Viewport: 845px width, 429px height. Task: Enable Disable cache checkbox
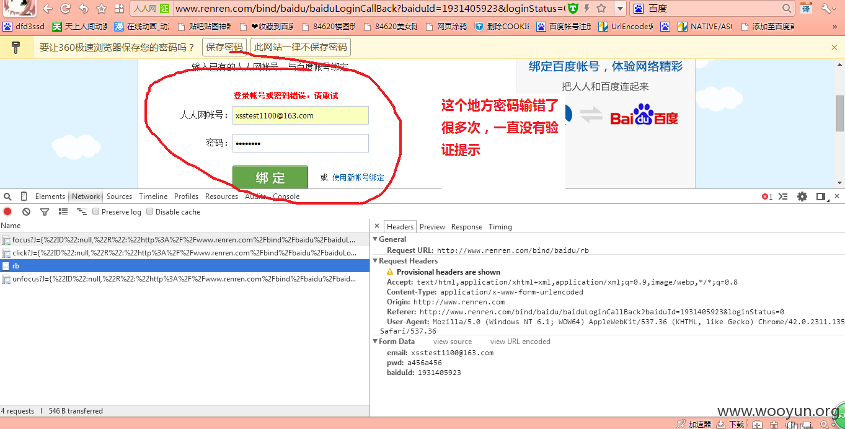150,211
